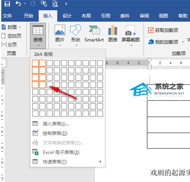Select the top-left cell in table grid
This screenshot has height=182, width=190.
(x=35, y=63)
